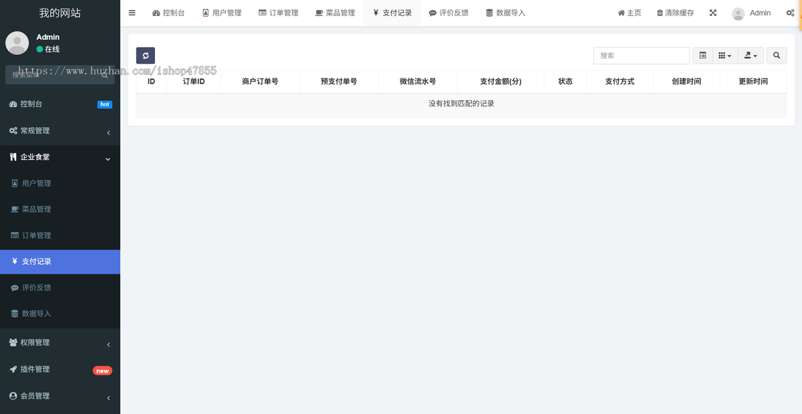This screenshot has height=414, width=802.
Task: Expand the 常规管理 sidebar menu
Action: click(60, 131)
